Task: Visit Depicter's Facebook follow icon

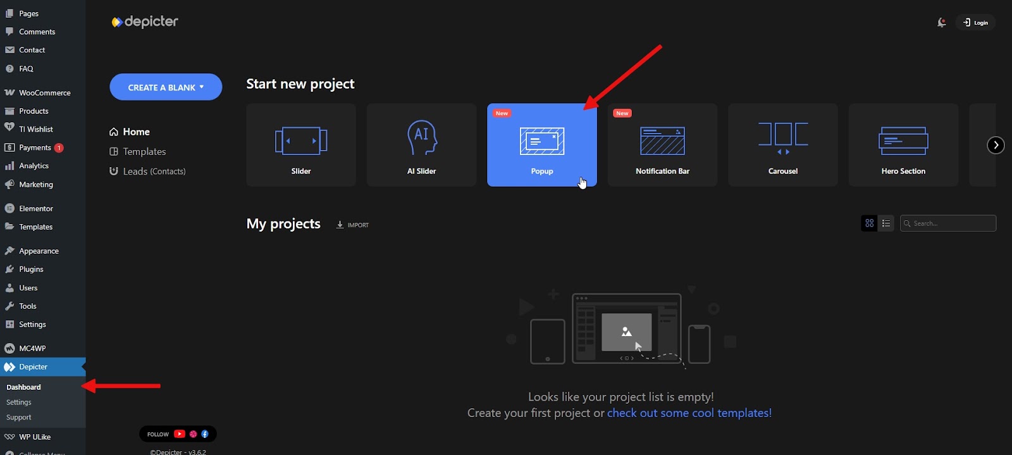Action: (205, 434)
